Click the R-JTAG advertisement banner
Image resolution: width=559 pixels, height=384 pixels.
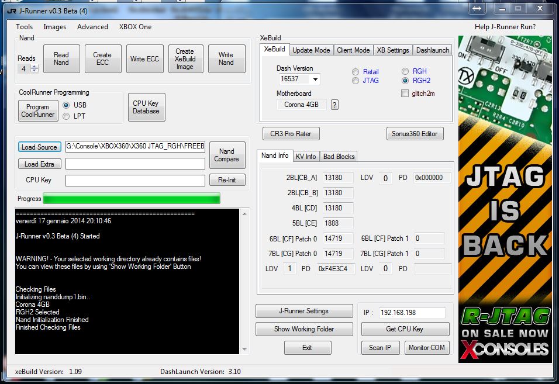click(505, 199)
